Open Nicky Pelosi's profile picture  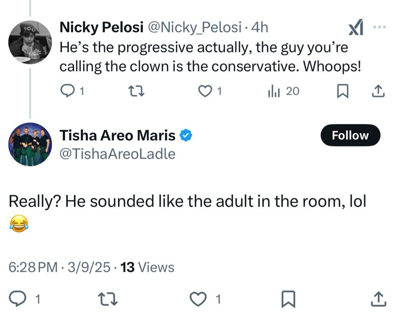click(30, 42)
